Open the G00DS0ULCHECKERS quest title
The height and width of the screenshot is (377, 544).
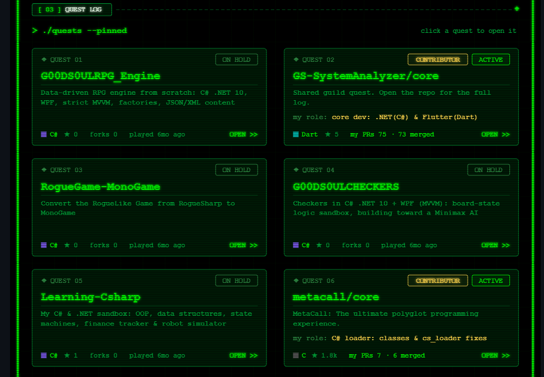tap(346, 187)
